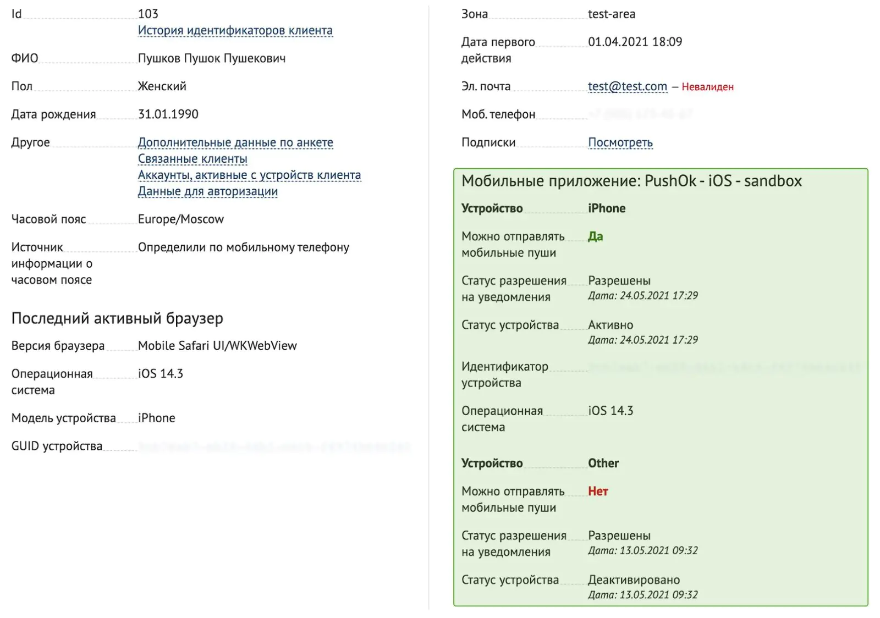880x618 pixels.
Task: Click the blurred GUID устройства value
Action: point(274,446)
